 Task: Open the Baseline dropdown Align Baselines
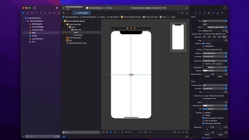pos(214,53)
